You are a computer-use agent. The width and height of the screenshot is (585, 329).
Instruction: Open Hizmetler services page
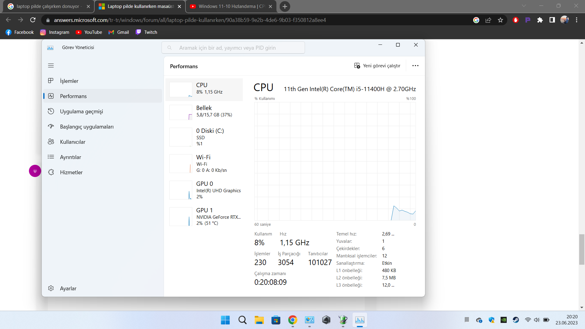coord(71,172)
